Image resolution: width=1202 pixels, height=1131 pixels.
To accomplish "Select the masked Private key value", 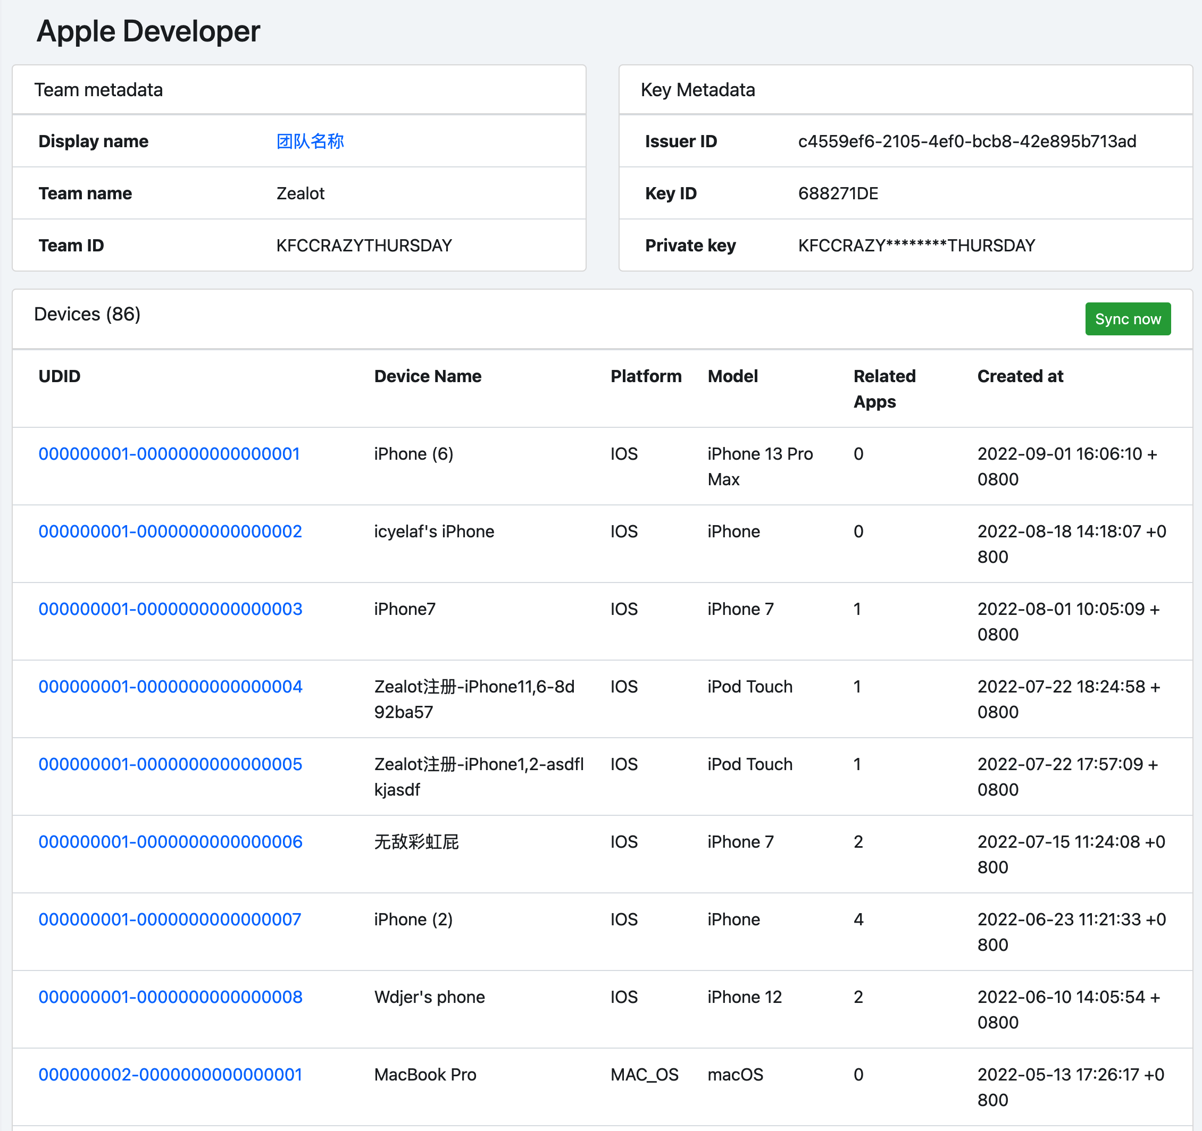I will [x=916, y=246].
